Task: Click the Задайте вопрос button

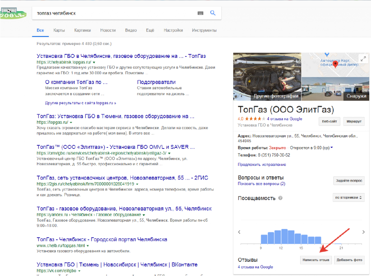Action: (x=349, y=180)
